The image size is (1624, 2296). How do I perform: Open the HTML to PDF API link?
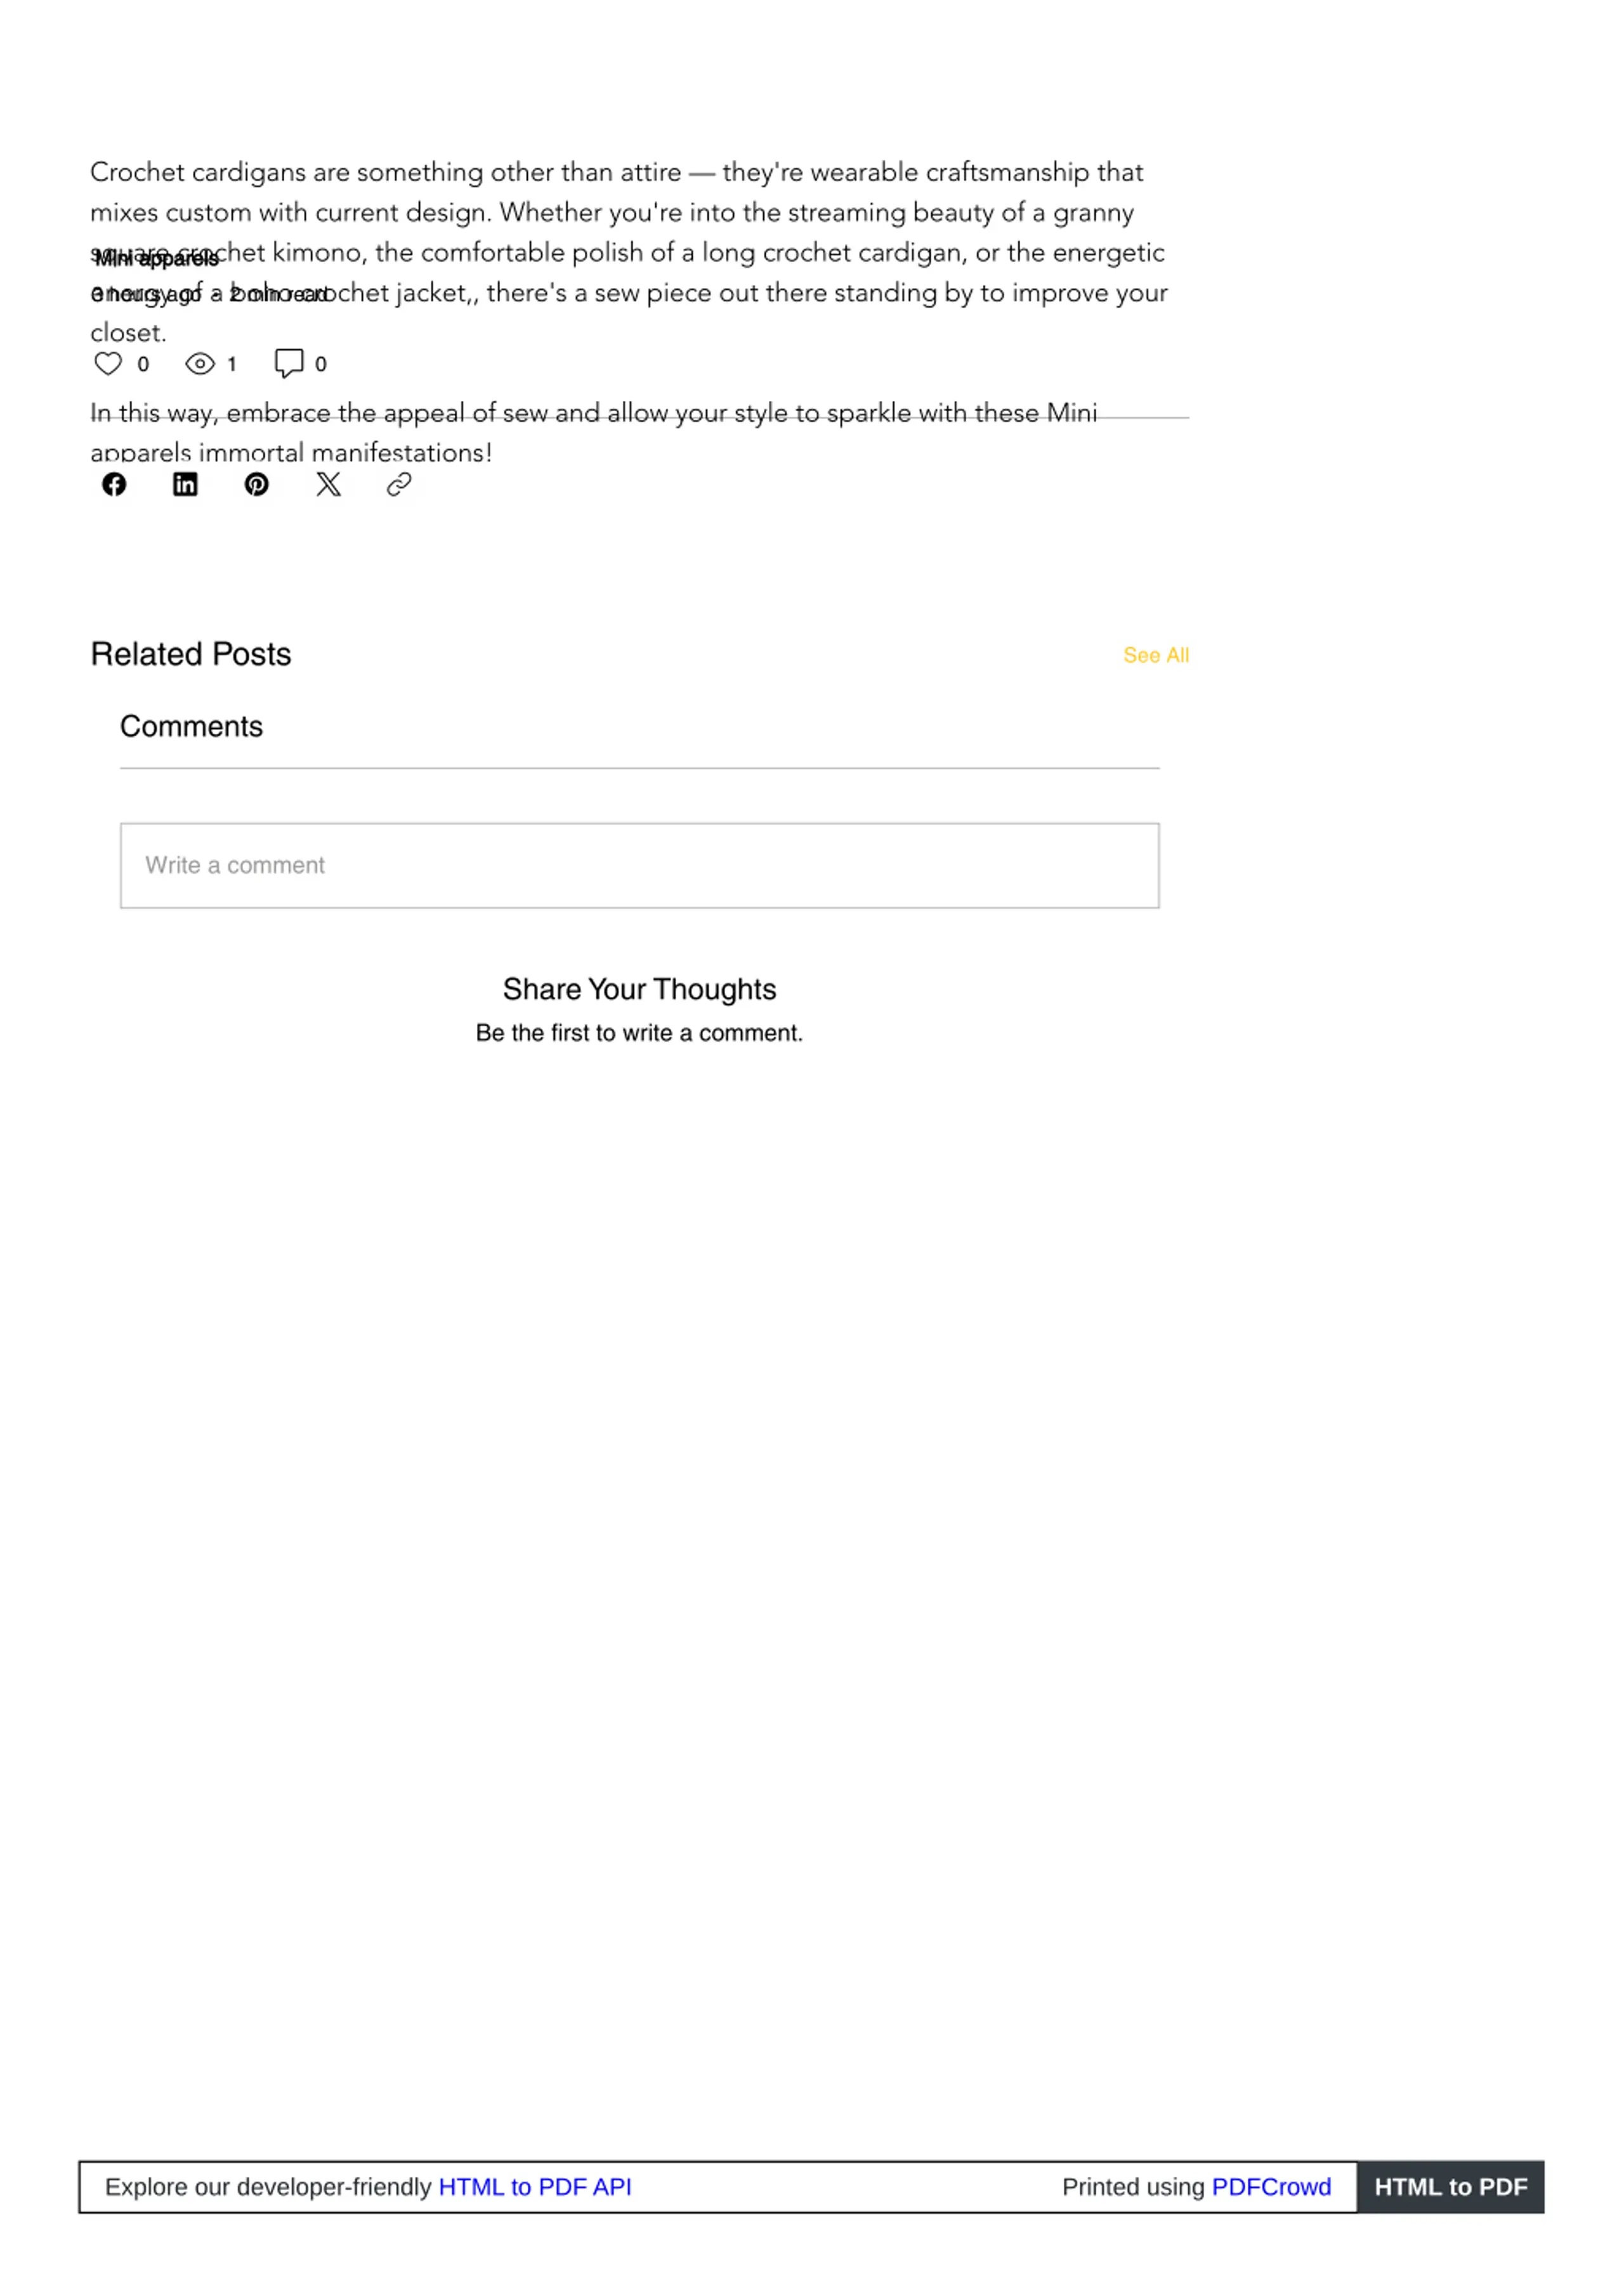535,2187
